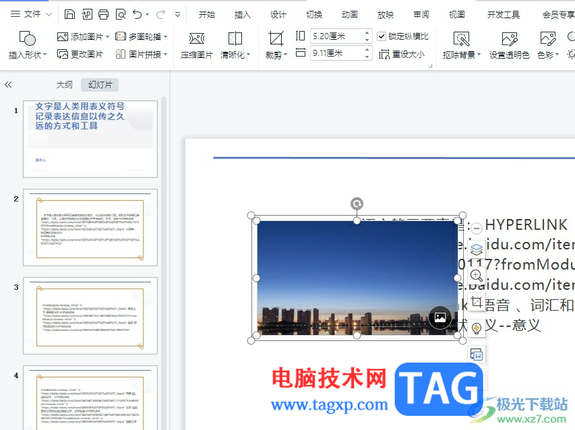Viewport: 575px width, 430px height.
Task: Switch to the 切换 tab
Action: coord(314,15)
